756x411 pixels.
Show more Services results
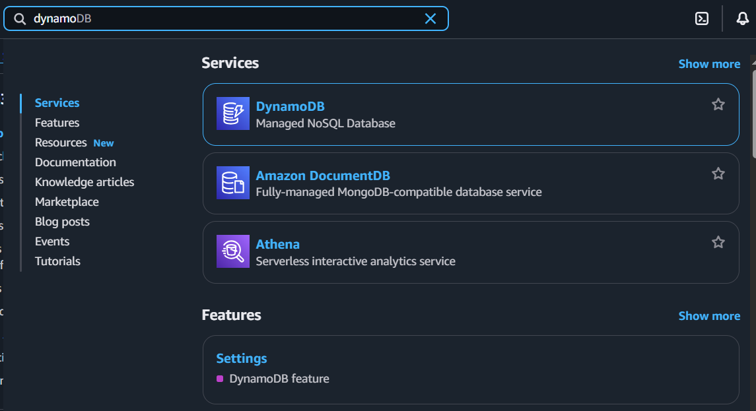(x=709, y=64)
